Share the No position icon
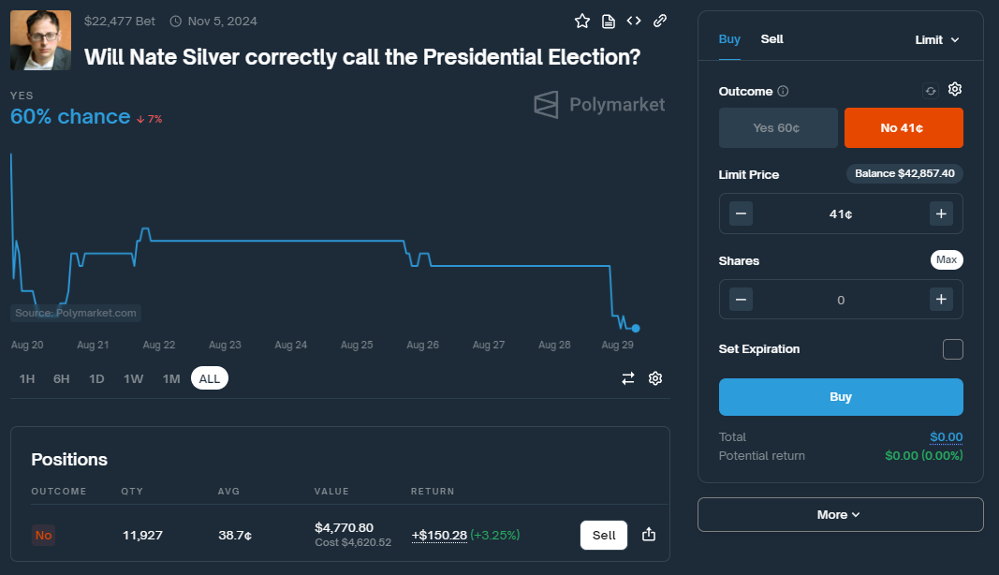 point(649,535)
